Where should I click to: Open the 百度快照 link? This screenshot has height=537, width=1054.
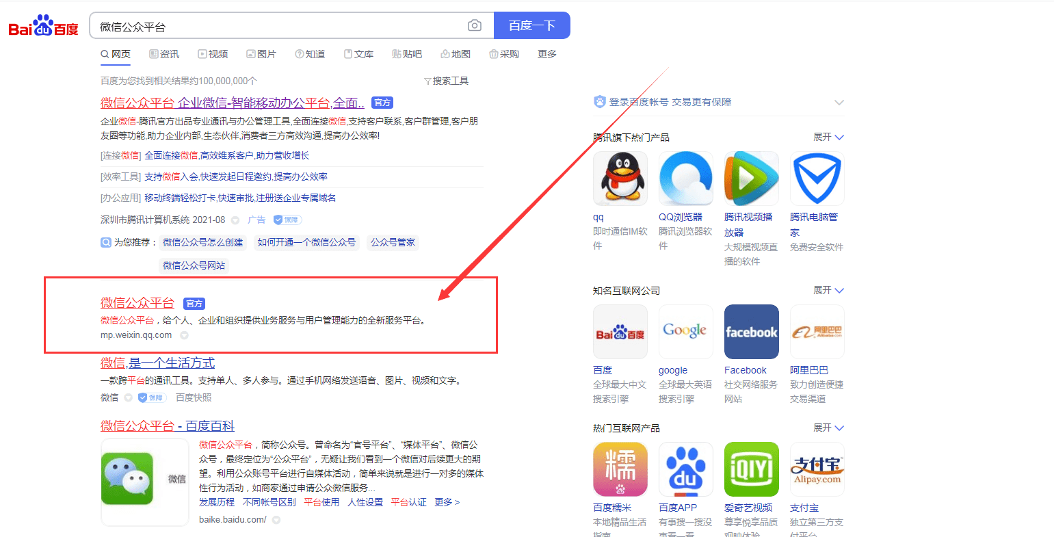pos(194,397)
